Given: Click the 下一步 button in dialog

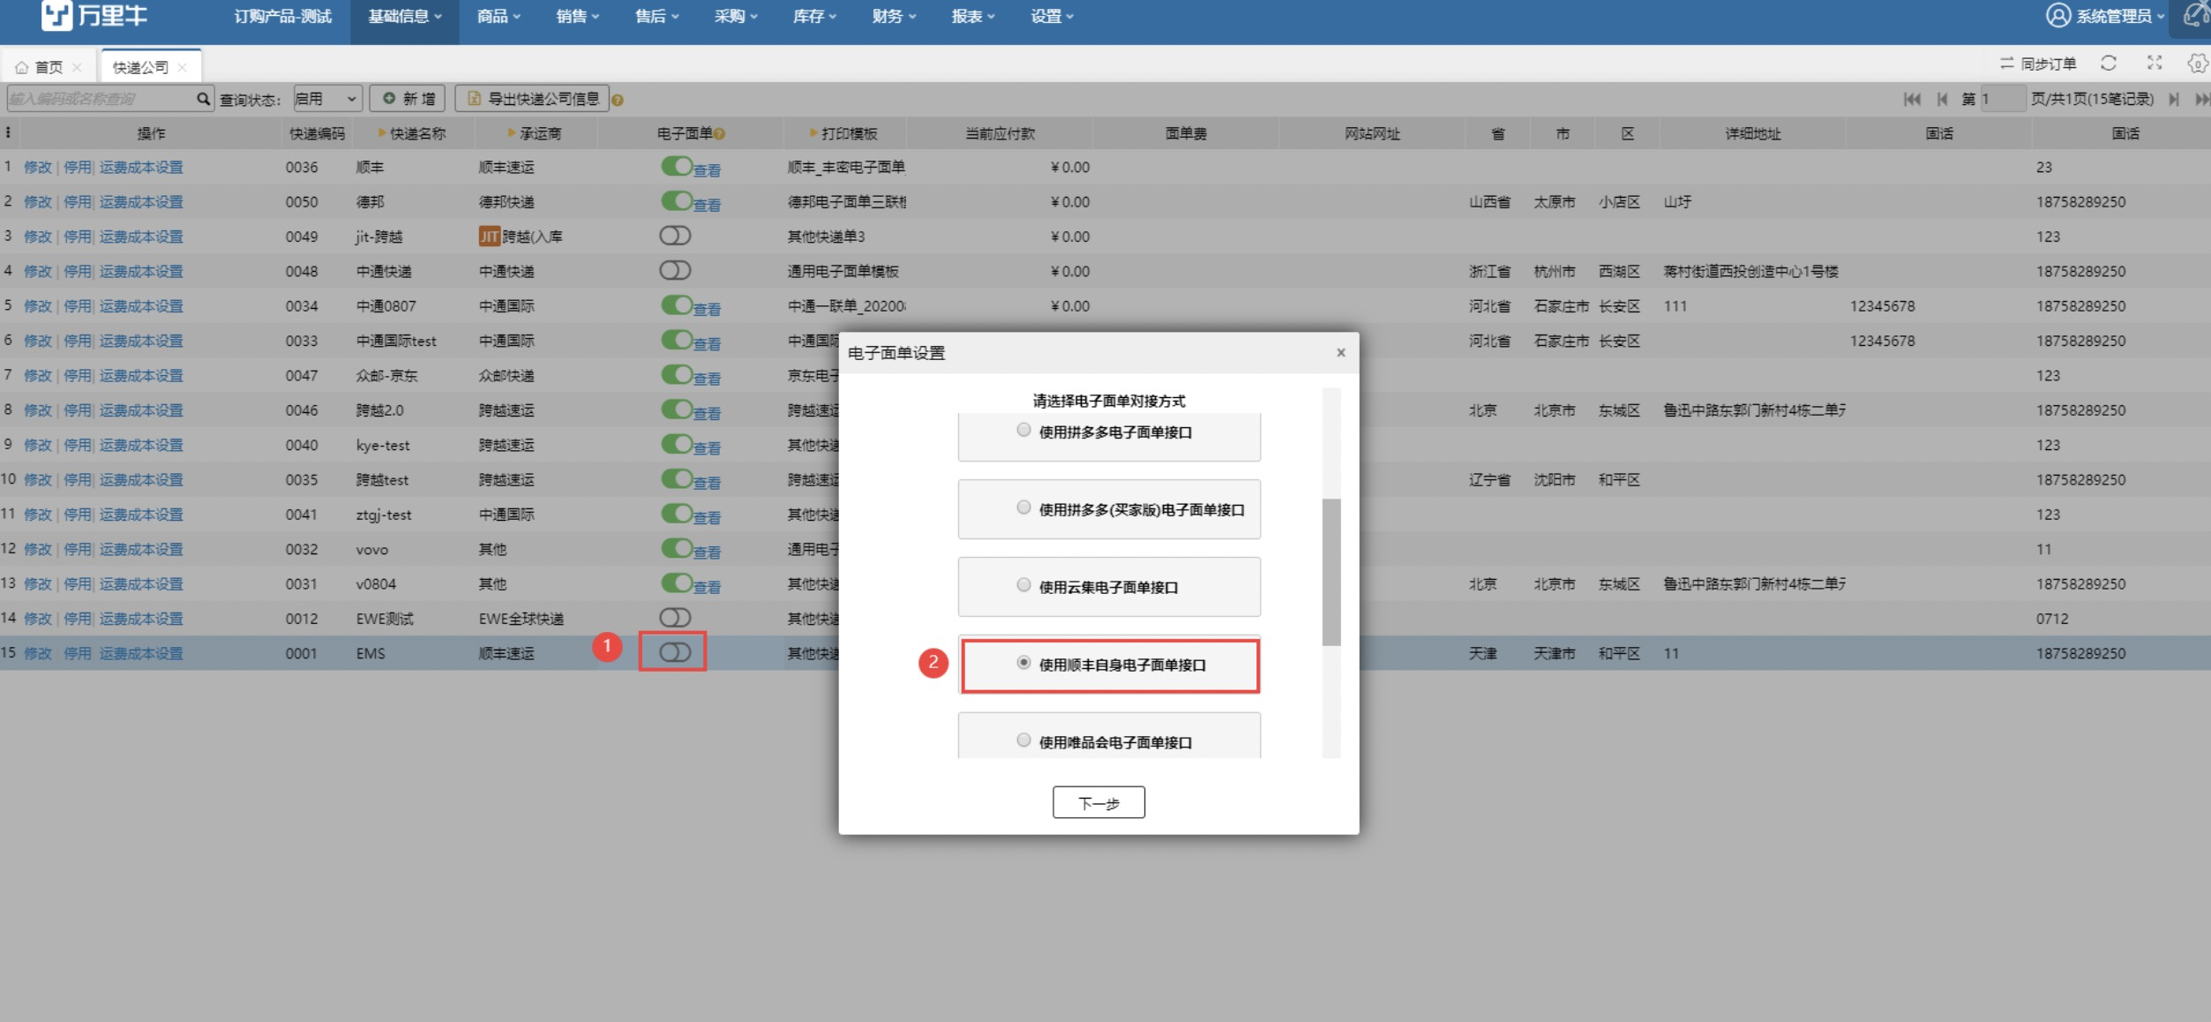Looking at the screenshot, I should coord(1098,802).
